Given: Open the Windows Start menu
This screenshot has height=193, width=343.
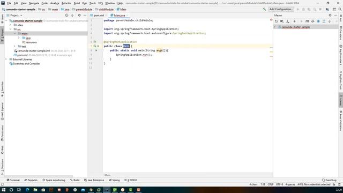Looking at the screenshot, I should pyautogui.click(x=4, y=190).
